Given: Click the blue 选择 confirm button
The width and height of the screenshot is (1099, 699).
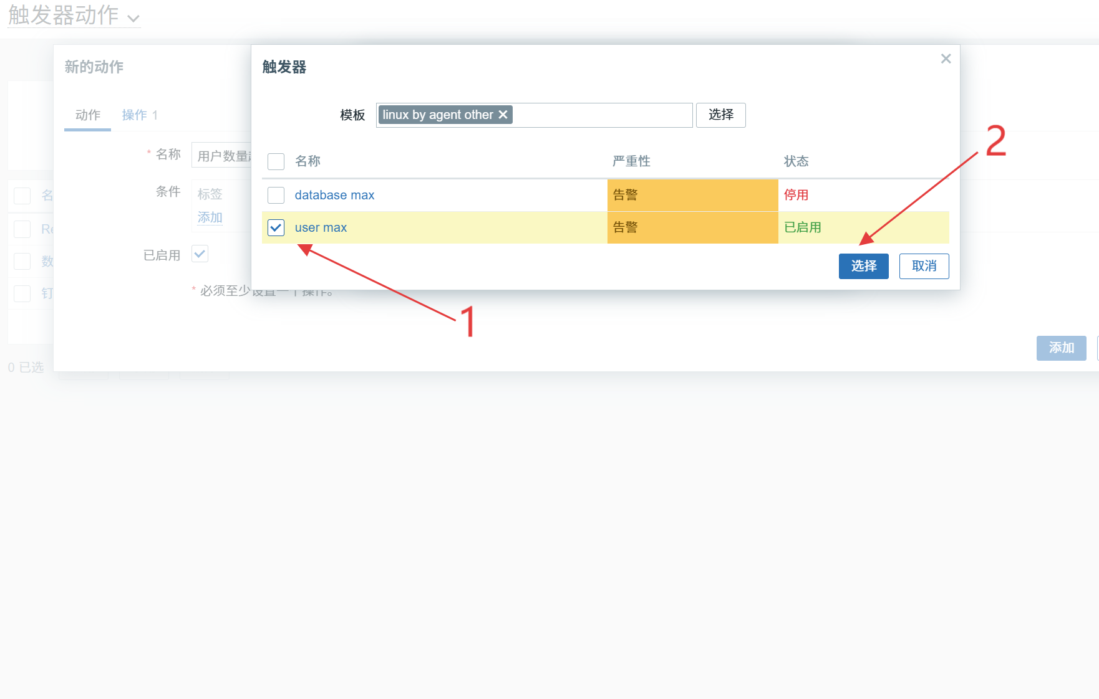Looking at the screenshot, I should pos(863,266).
